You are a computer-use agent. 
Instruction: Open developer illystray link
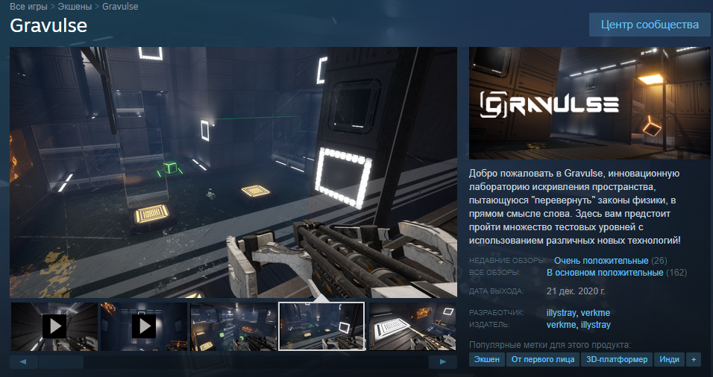point(561,312)
